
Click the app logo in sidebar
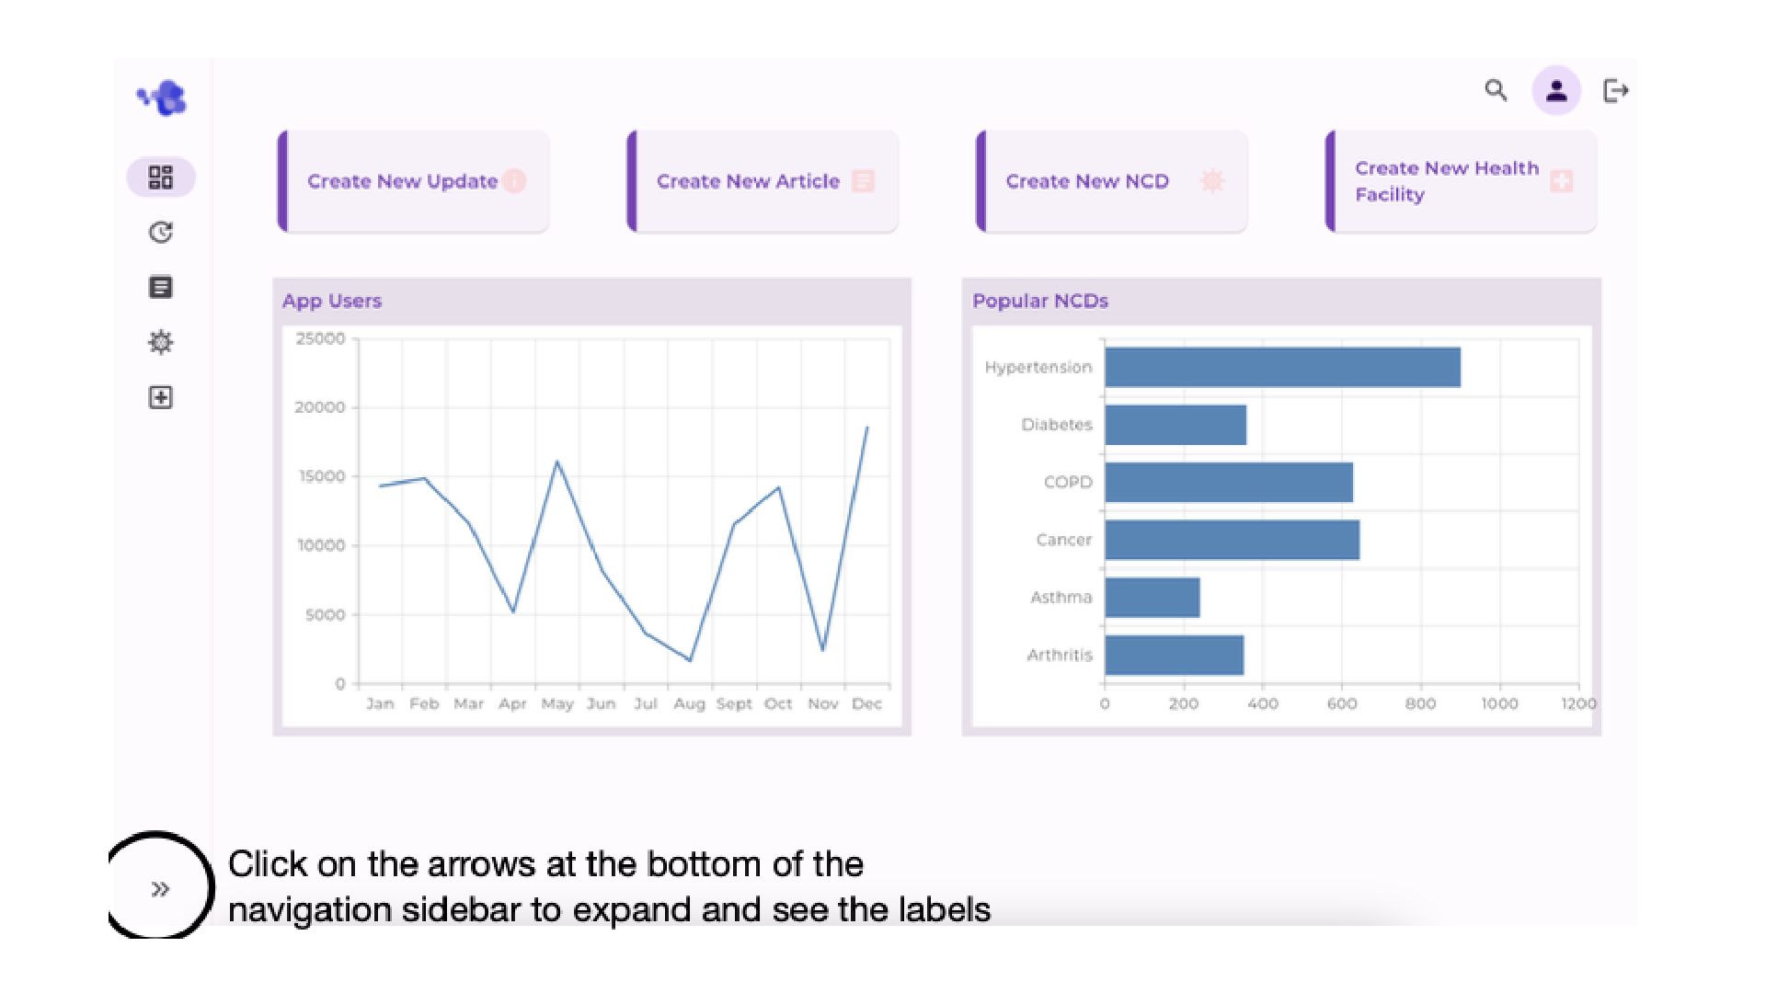click(163, 97)
